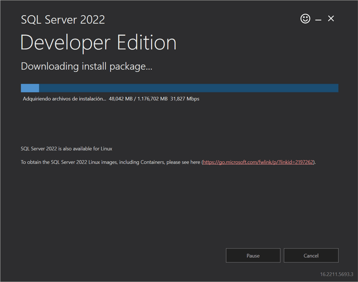Click the SQL Server 2022 title text
The width and height of the screenshot is (358, 282).
[x=63, y=20]
